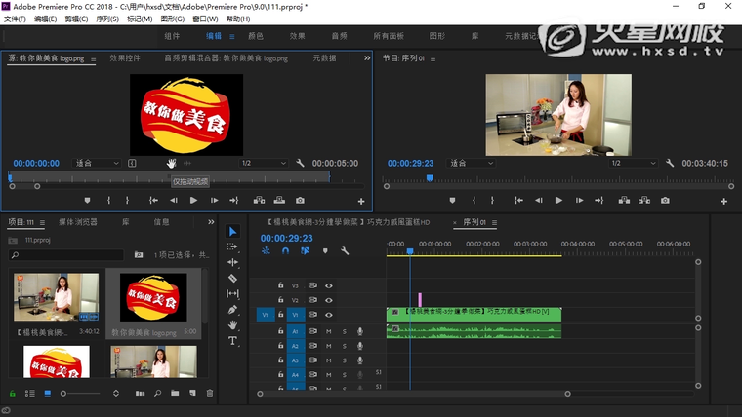
Task: Open timeline display settings wrench
Action: [x=345, y=250]
